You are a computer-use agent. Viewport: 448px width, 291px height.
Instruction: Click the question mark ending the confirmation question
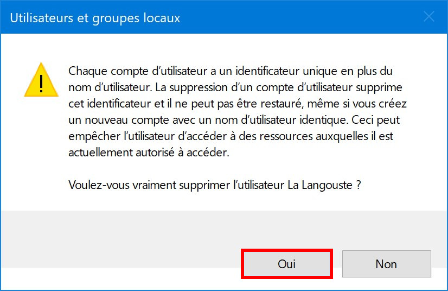pyautogui.click(x=359, y=185)
